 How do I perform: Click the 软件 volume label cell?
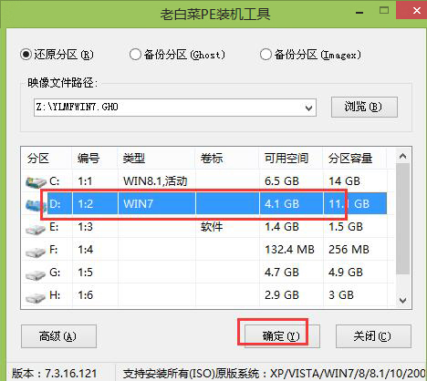(x=212, y=227)
